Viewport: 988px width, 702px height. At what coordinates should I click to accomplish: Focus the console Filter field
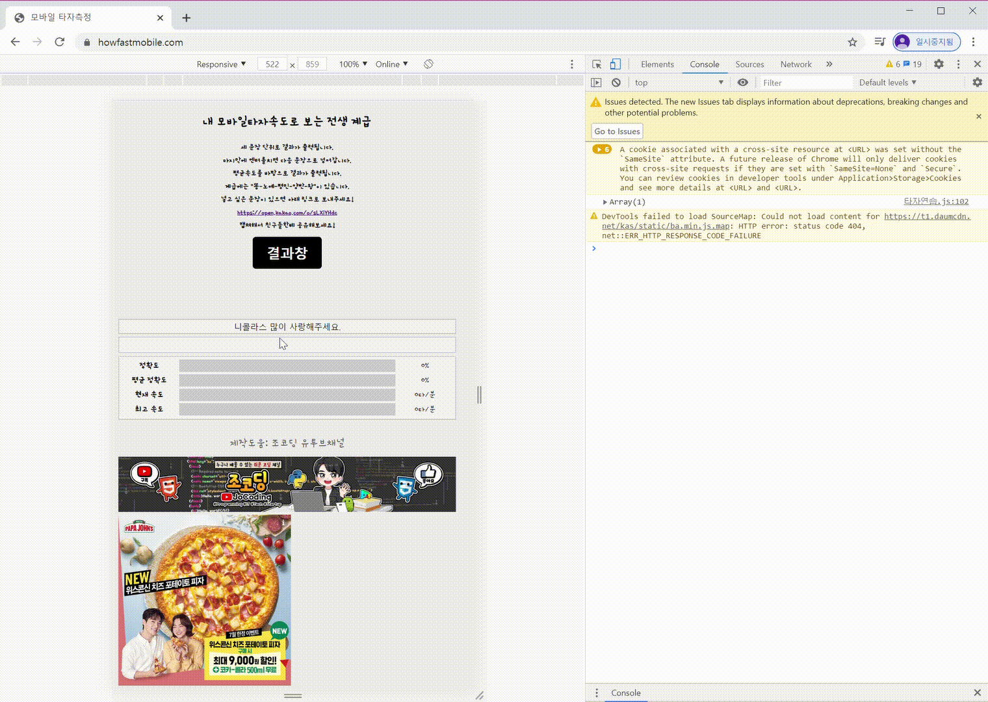pos(806,83)
